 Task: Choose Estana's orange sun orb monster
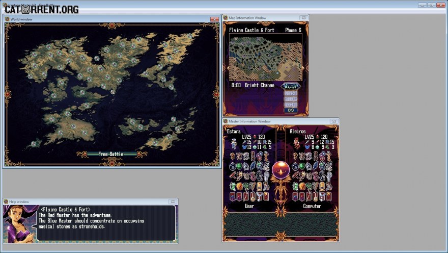tap(239, 186)
